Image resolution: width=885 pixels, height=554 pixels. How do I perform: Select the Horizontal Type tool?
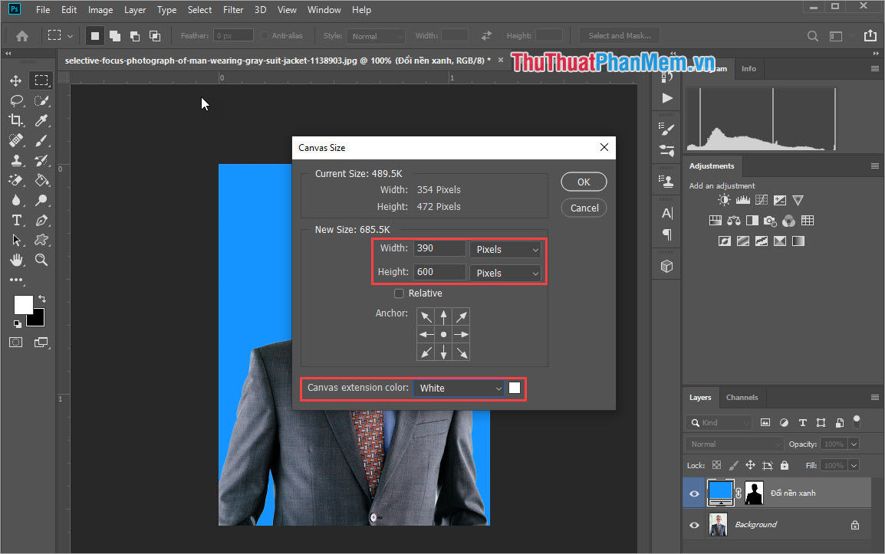16,220
